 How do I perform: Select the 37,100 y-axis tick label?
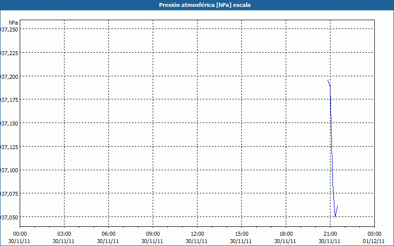click(x=9, y=170)
